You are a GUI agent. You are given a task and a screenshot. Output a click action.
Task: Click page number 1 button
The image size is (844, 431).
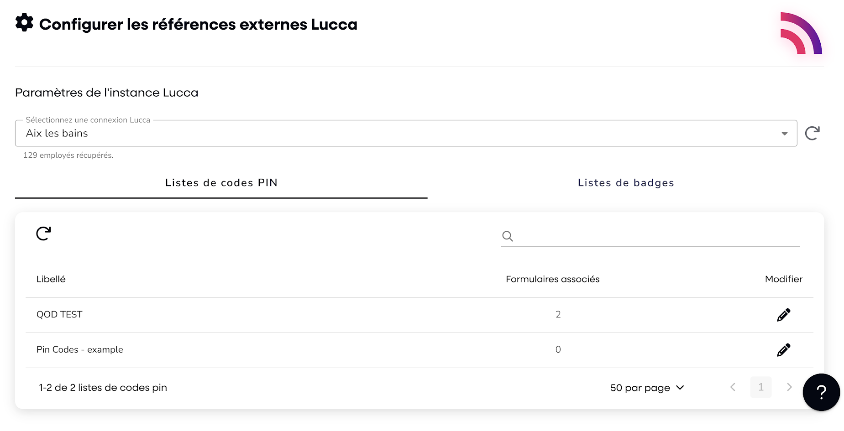[760, 387]
